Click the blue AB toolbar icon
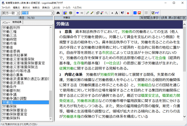The width and height of the screenshot is (187, 126). 135,13
